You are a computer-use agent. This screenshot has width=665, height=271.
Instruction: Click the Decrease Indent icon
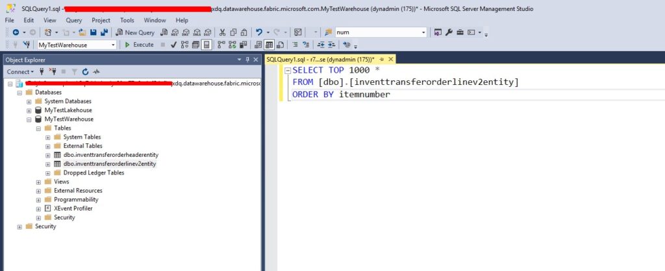[321, 45]
